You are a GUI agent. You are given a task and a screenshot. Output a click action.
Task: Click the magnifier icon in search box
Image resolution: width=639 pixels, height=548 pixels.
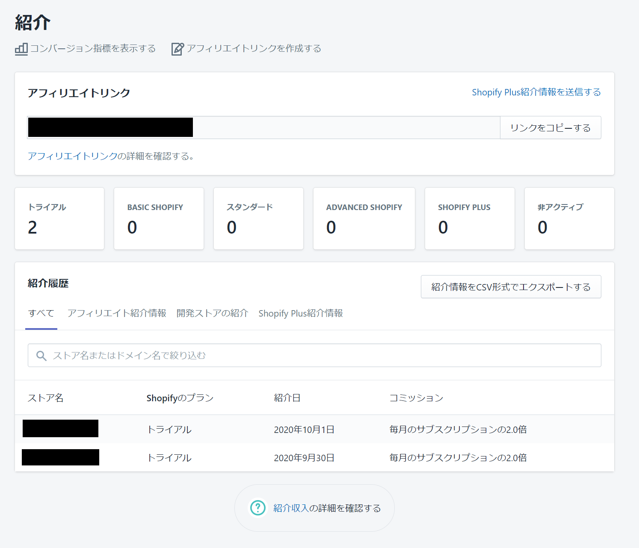[x=41, y=355]
